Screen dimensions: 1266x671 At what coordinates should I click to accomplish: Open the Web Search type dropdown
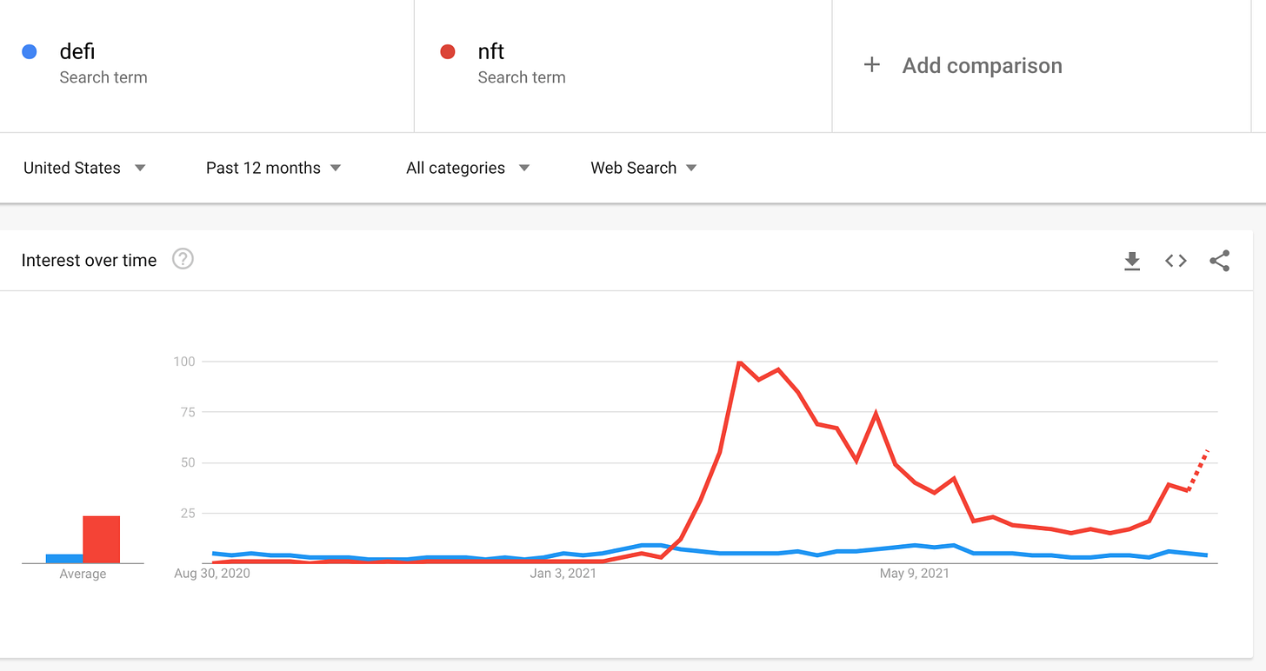643,168
